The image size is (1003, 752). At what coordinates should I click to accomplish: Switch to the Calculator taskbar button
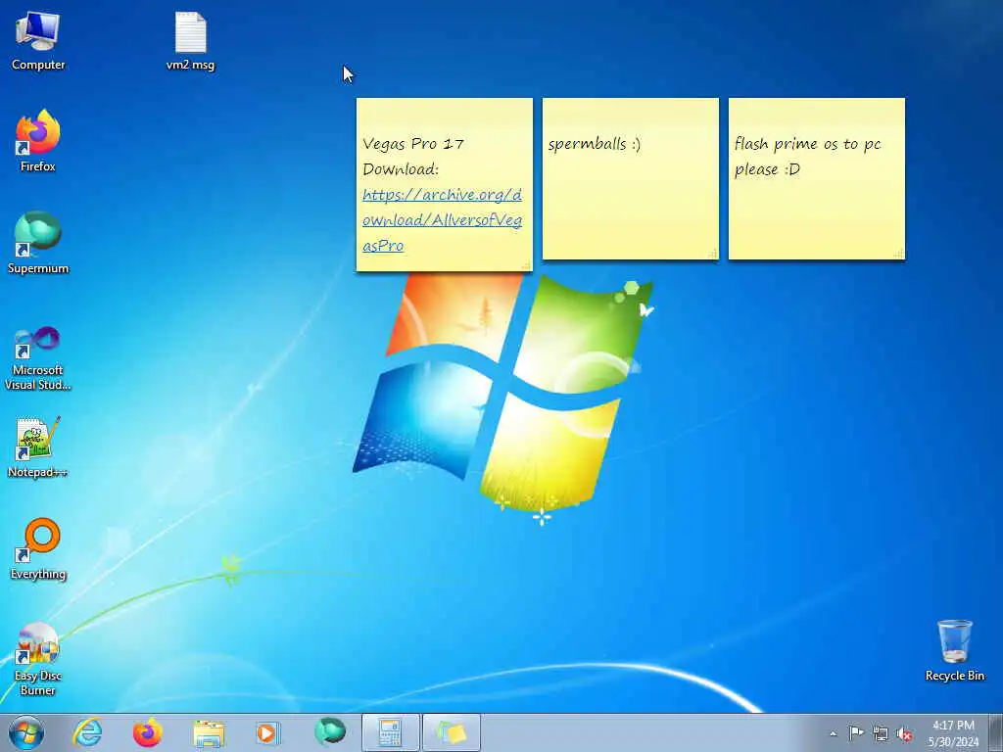(x=390, y=732)
